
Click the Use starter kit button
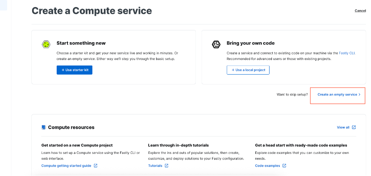click(75, 70)
